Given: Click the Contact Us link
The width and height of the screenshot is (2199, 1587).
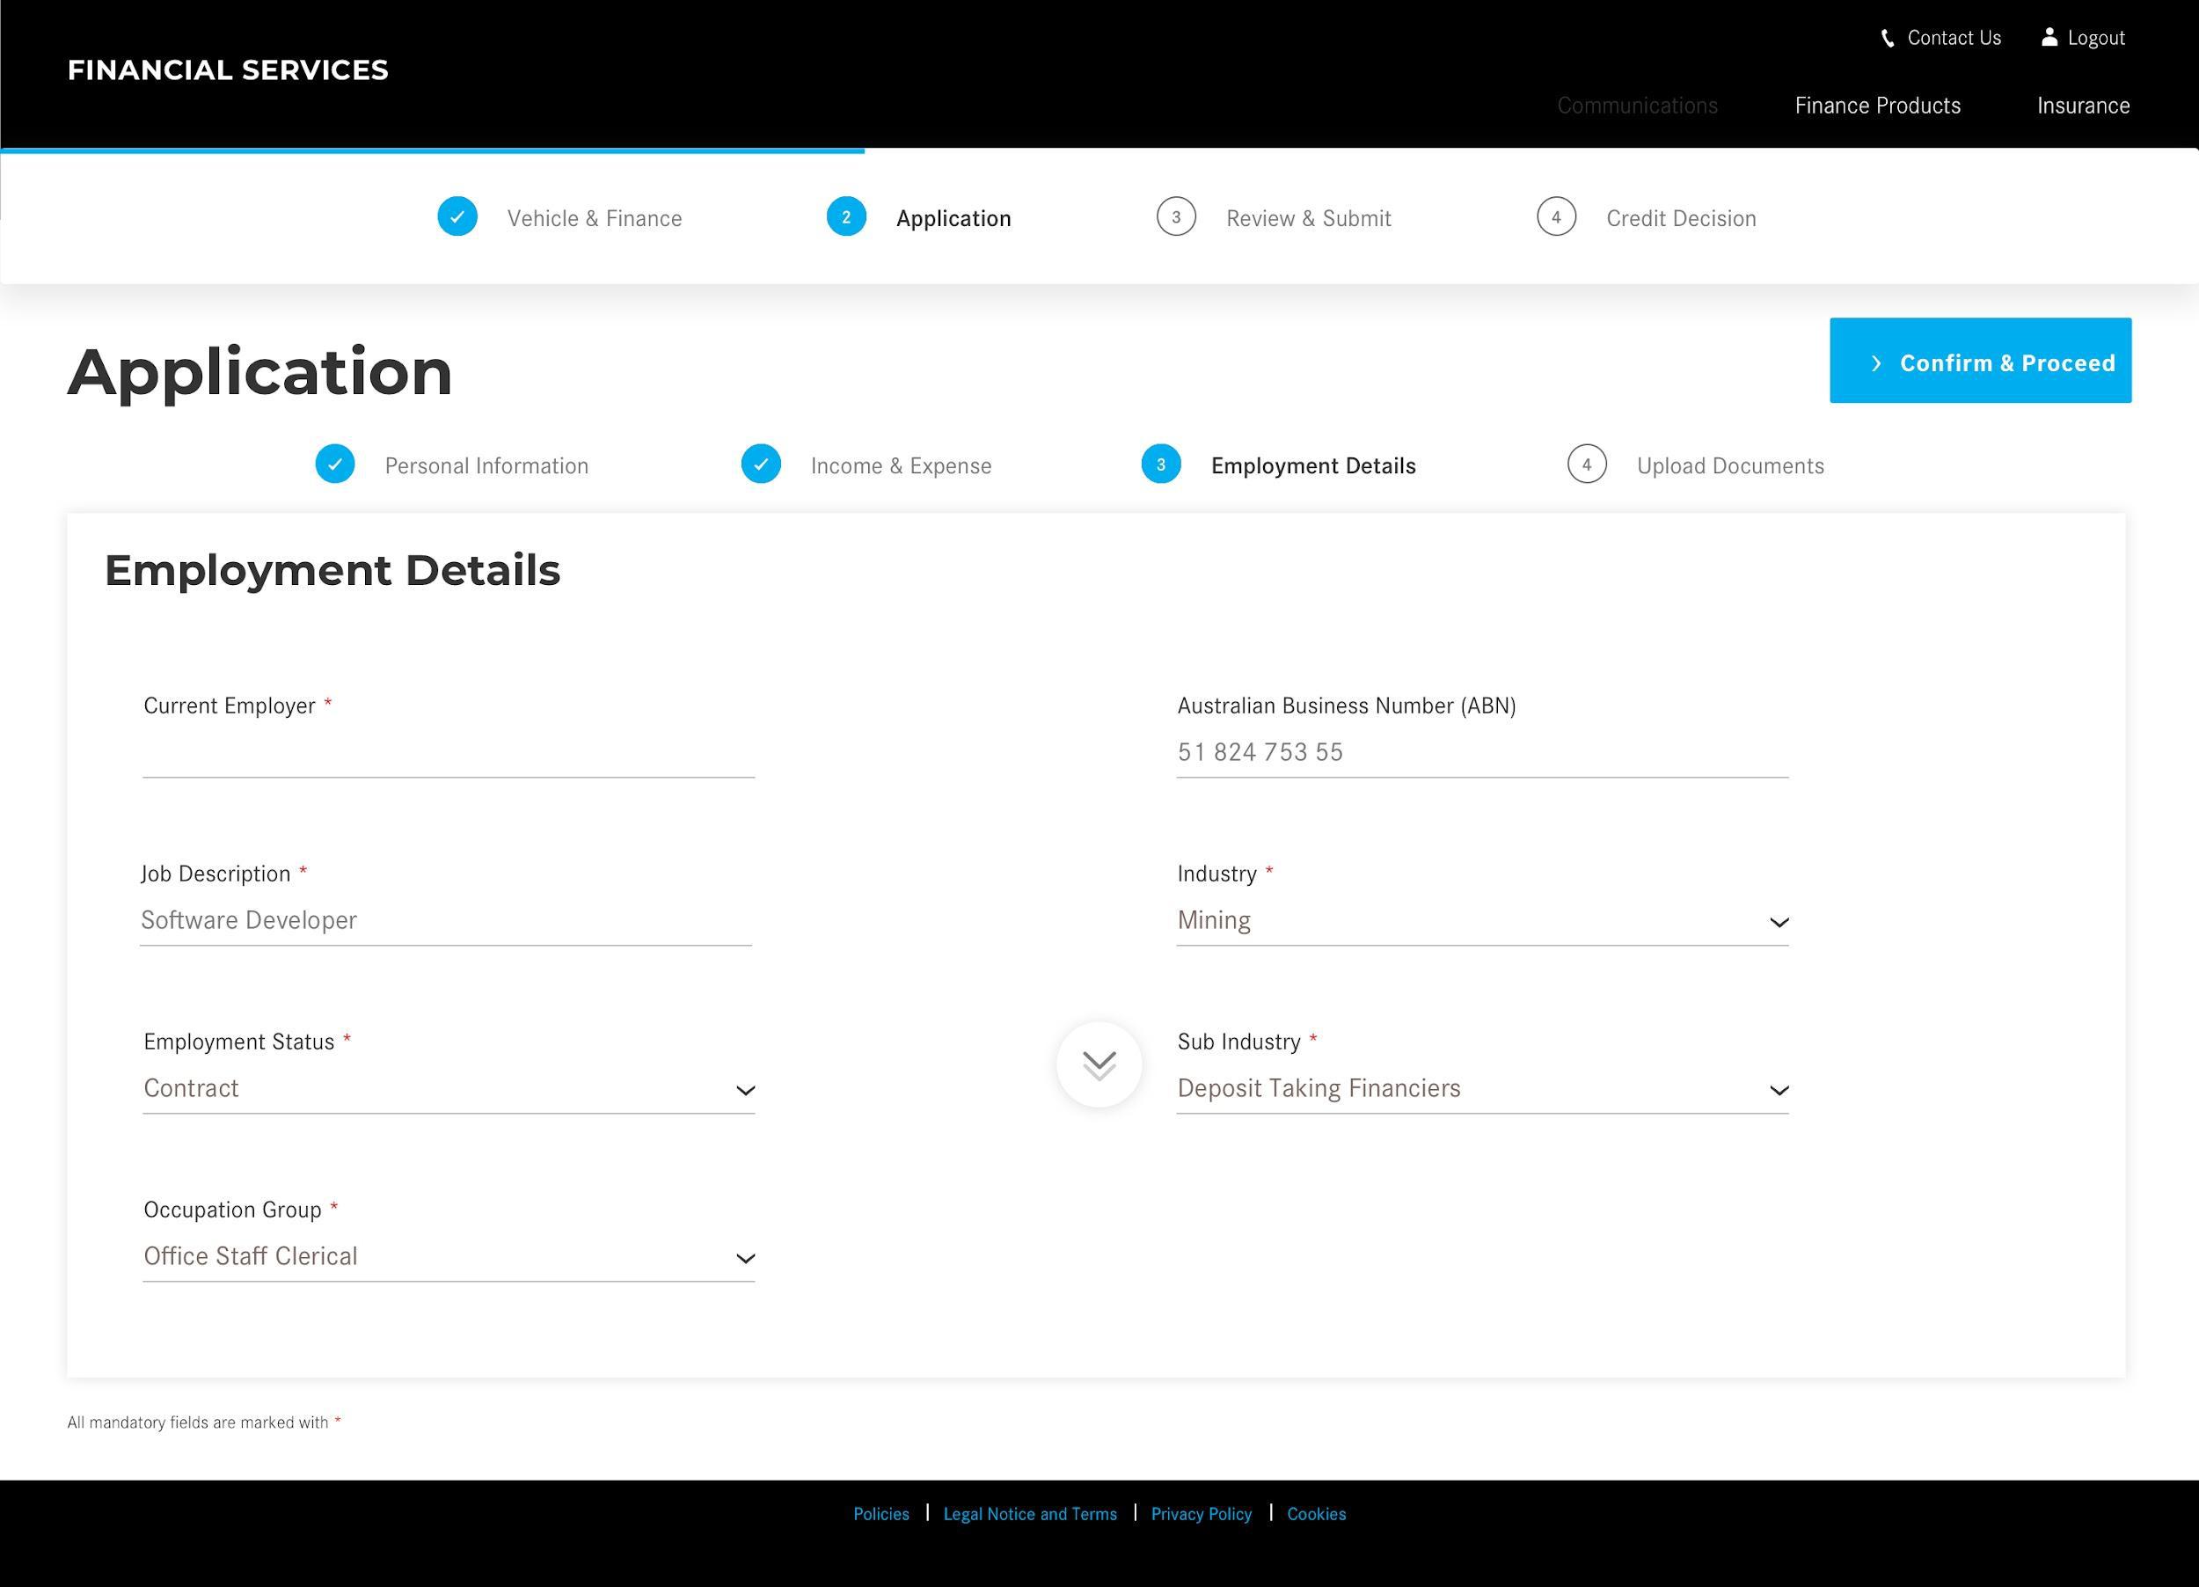Looking at the screenshot, I should pyautogui.click(x=1954, y=38).
